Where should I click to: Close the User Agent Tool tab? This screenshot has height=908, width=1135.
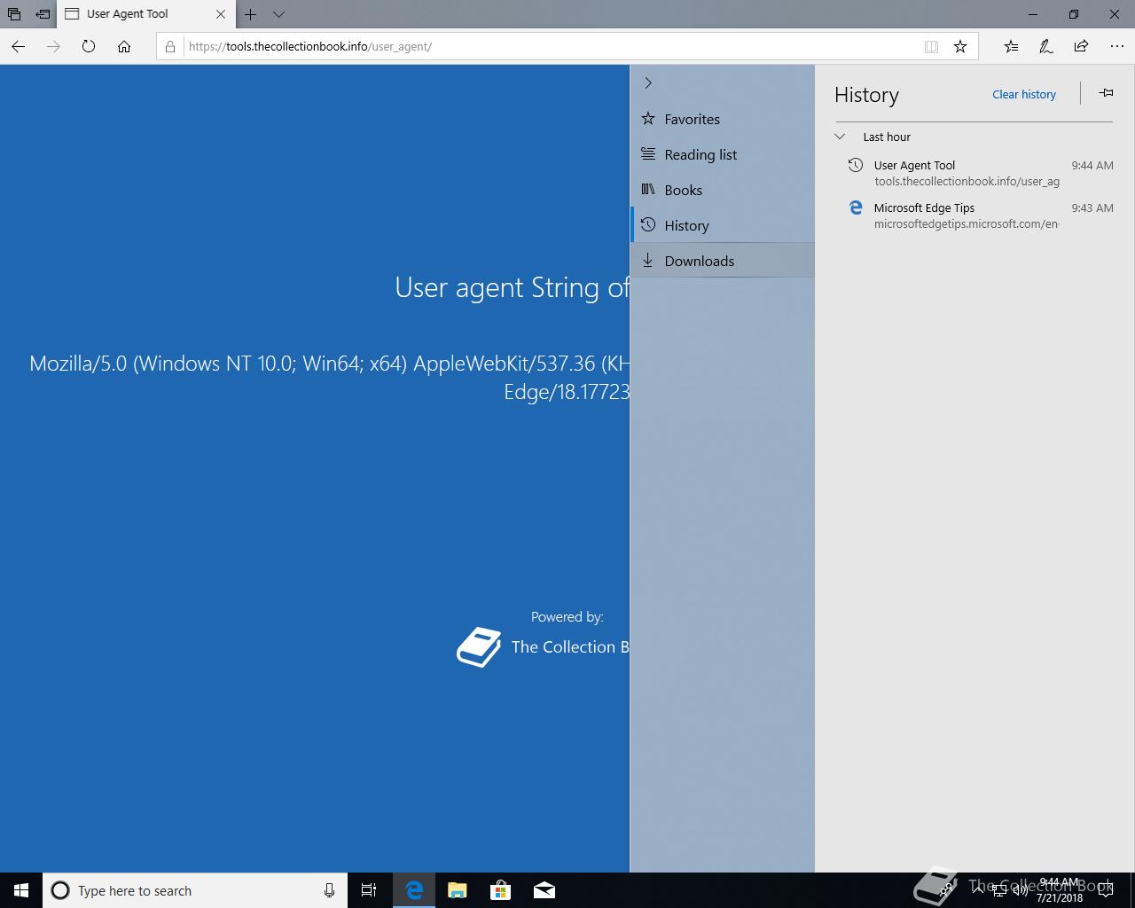221,14
